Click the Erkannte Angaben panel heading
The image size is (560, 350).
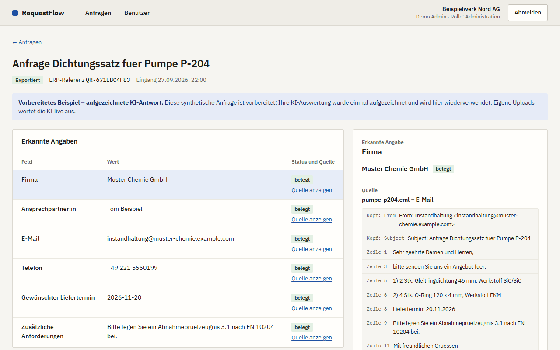49,141
